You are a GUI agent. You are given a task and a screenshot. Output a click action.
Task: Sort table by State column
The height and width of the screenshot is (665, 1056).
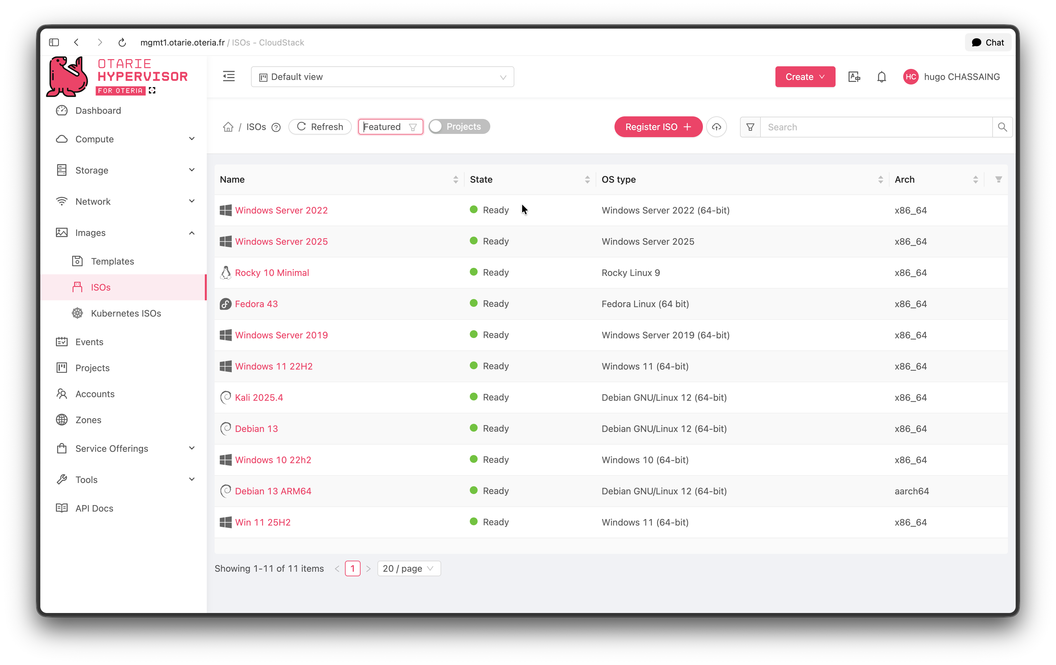[587, 179]
